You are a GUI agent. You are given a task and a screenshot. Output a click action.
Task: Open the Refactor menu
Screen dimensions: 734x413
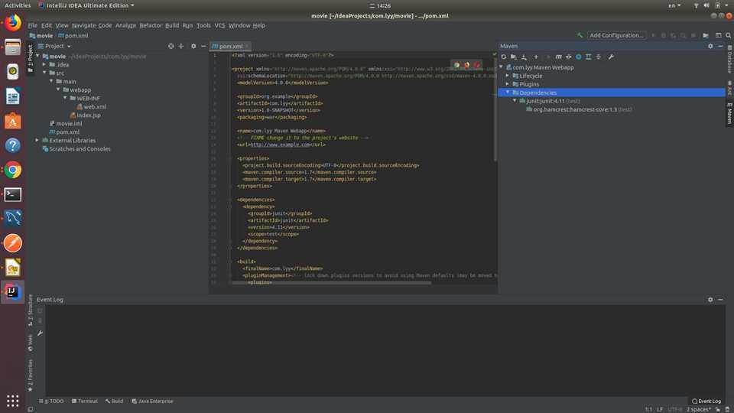(x=151, y=25)
